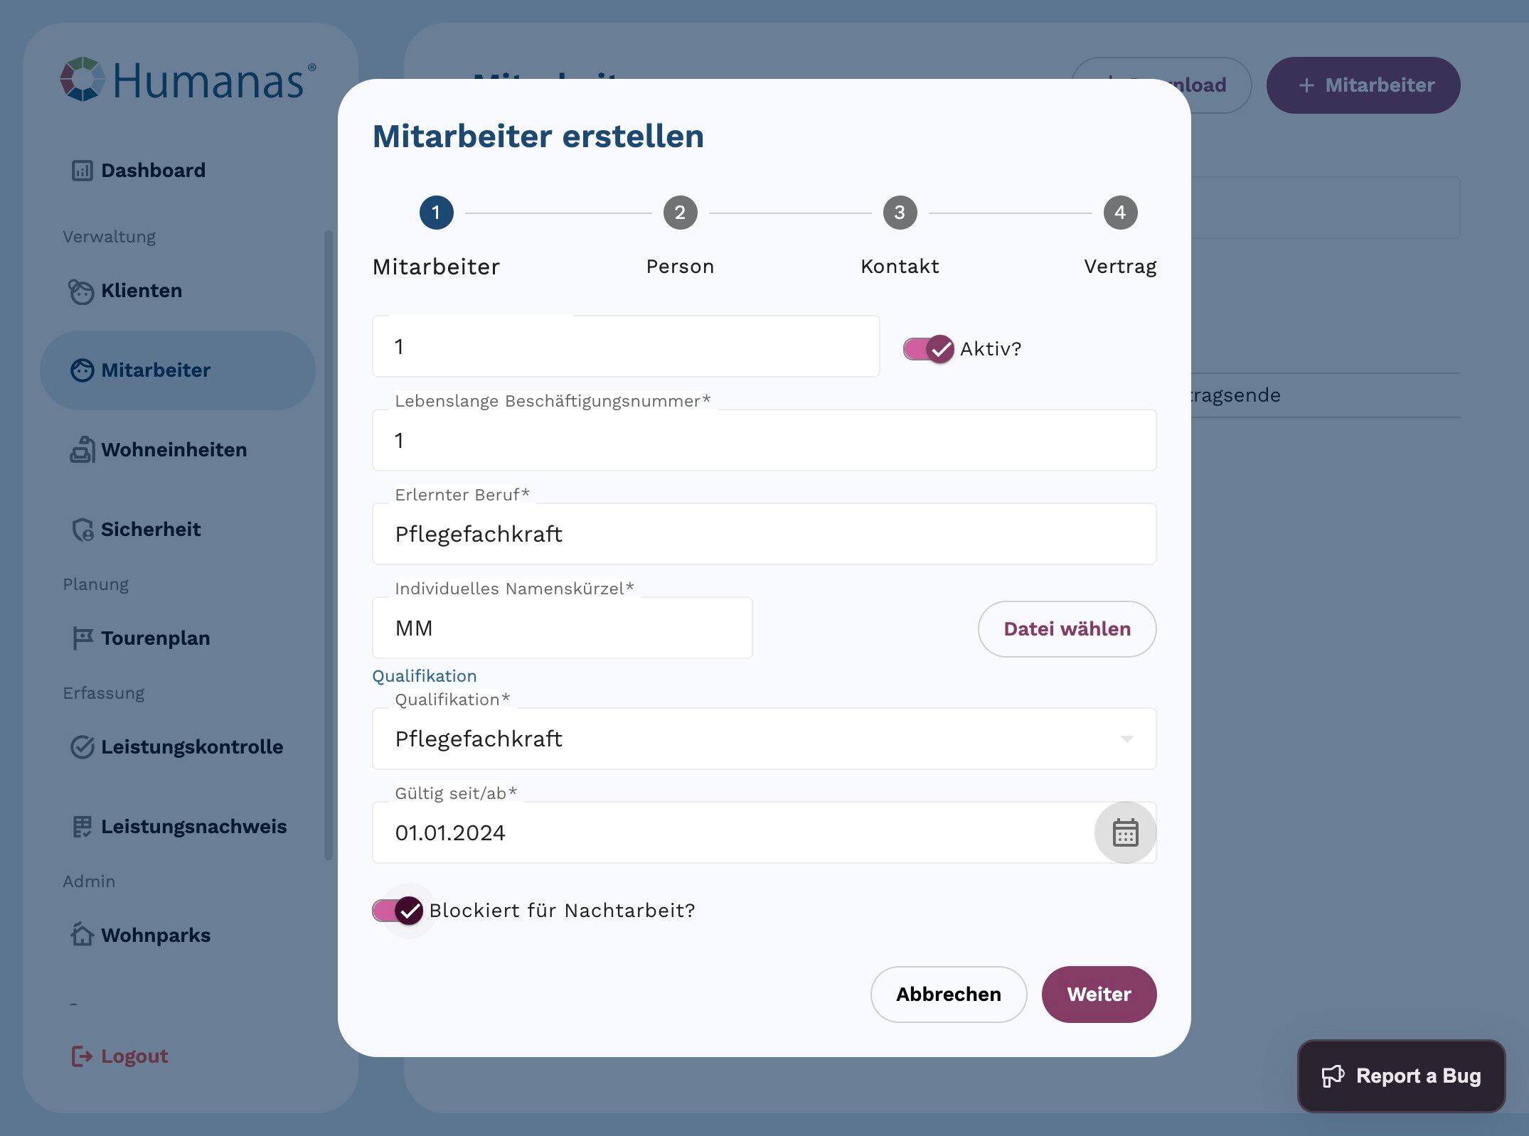Toggle the Aktiv? switch off
This screenshot has width=1529, height=1136.
tap(928, 349)
